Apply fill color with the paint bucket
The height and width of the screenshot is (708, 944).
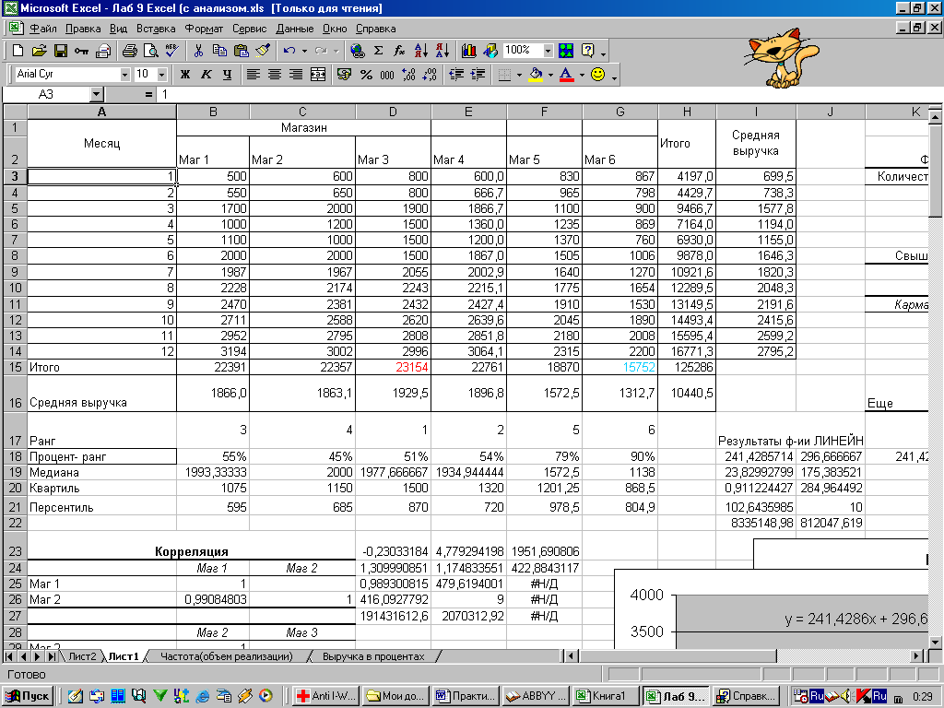coord(536,74)
